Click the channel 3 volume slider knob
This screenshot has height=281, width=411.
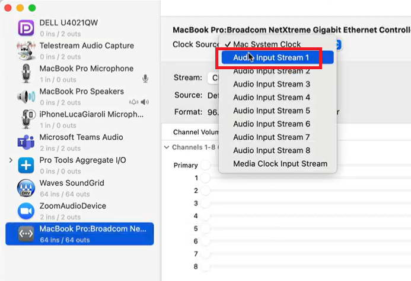205,204
